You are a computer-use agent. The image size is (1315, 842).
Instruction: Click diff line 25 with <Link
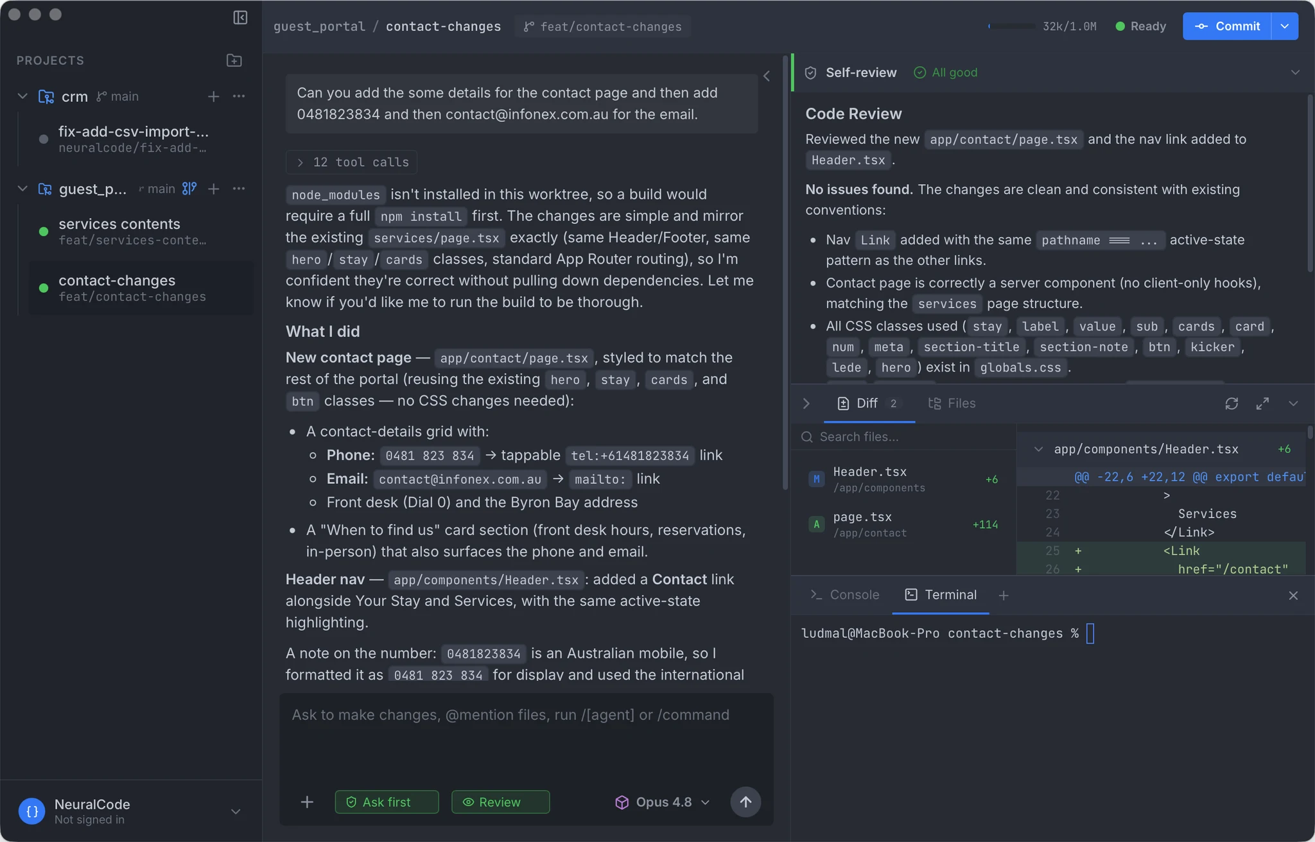coord(1161,551)
